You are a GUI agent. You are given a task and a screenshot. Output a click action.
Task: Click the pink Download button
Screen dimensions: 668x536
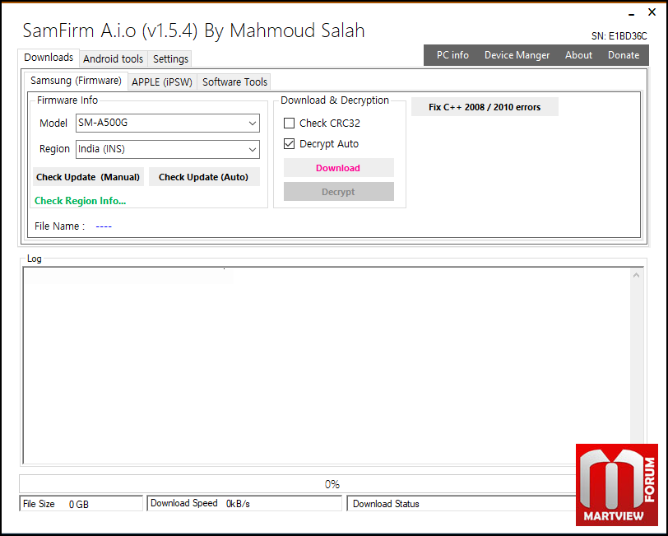[x=339, y=168]
